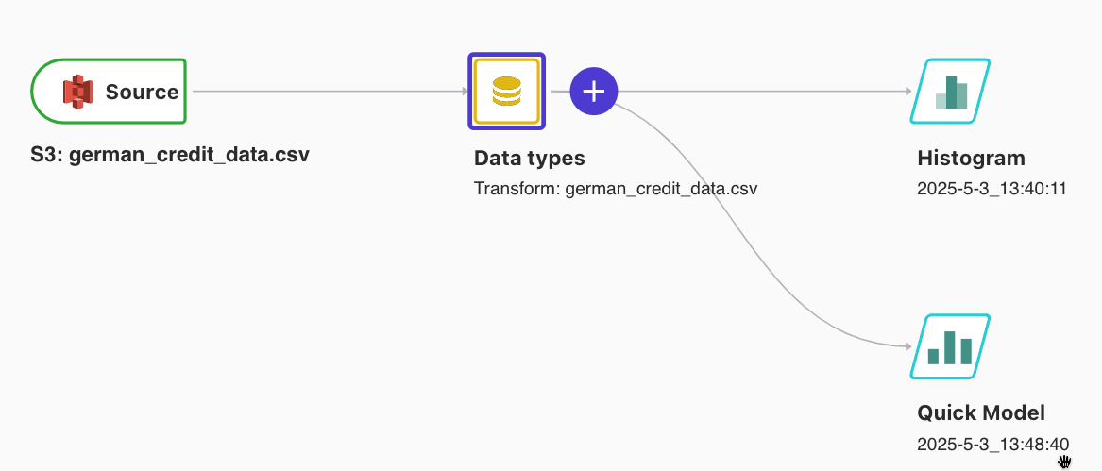Add a step with the plus button

594,92
